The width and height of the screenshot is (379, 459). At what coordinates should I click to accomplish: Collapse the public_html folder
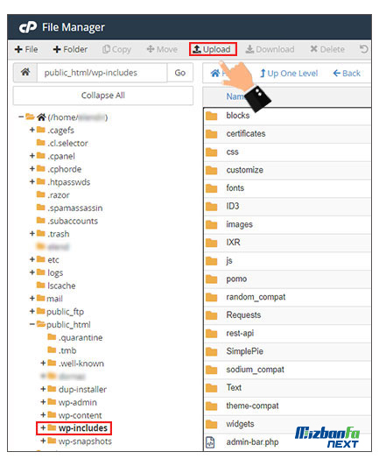click(x=32, y=324)
